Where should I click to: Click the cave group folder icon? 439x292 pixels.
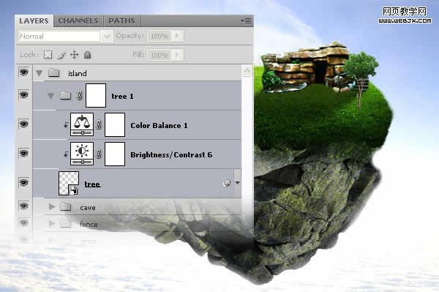tap(66, 206)
